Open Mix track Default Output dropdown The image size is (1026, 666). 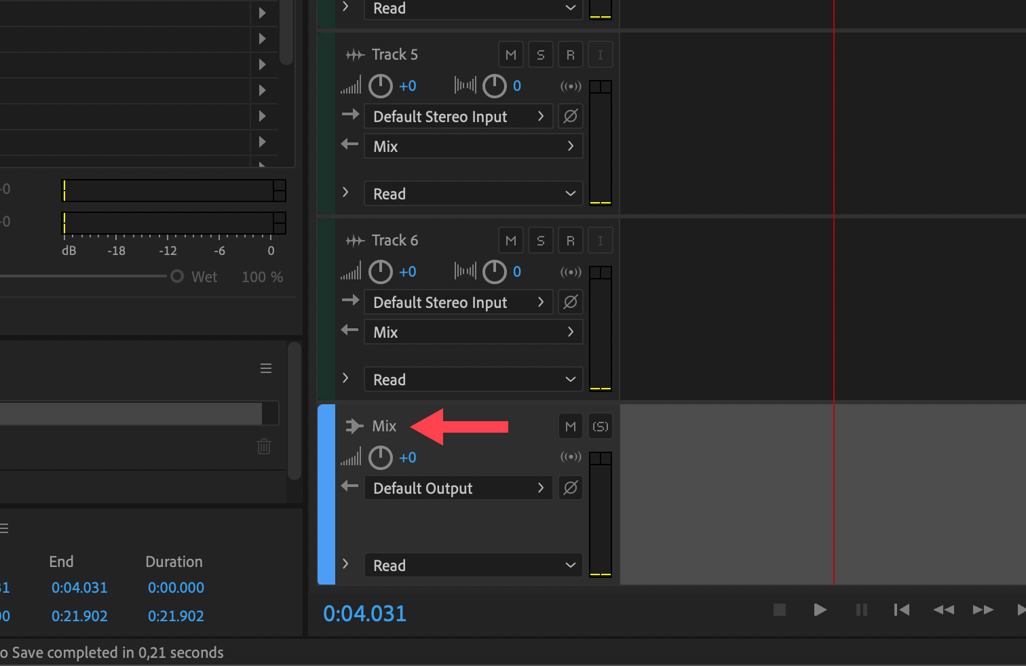pyautogui.click(x=459, y=488)
